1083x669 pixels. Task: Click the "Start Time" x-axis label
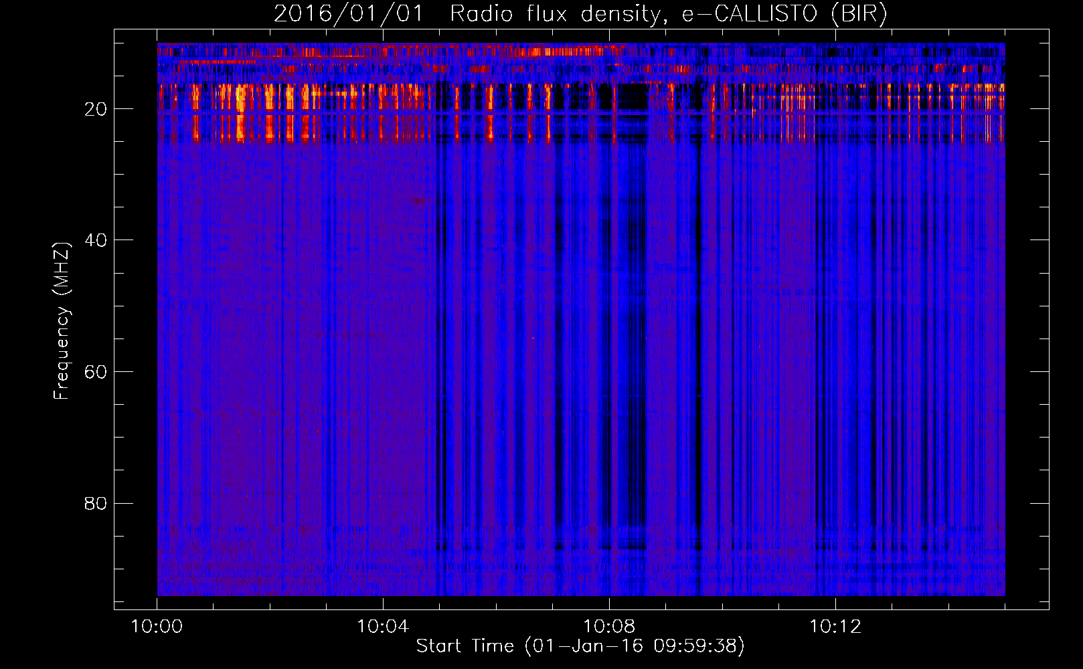pyautogui.click(x=465, y=646)
